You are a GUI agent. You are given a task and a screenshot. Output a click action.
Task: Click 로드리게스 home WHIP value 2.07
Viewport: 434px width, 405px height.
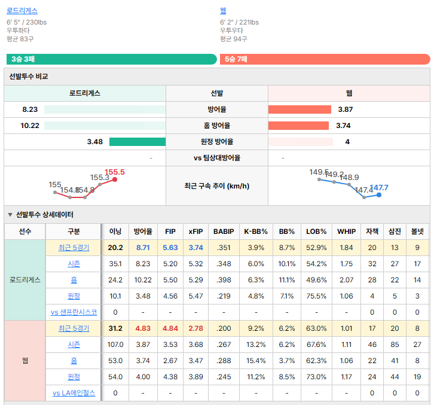tap(346, 280)
